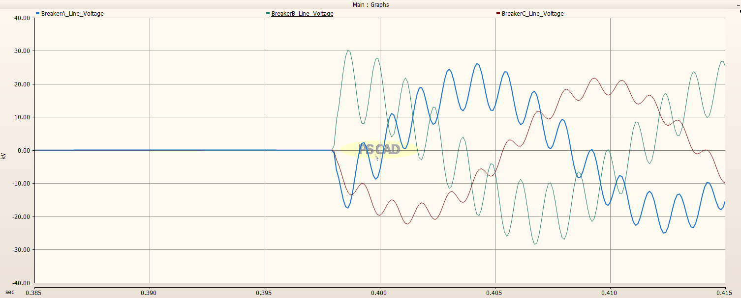Click the dark red BreakerC_Line_Voltage legend square

point(498,13)
